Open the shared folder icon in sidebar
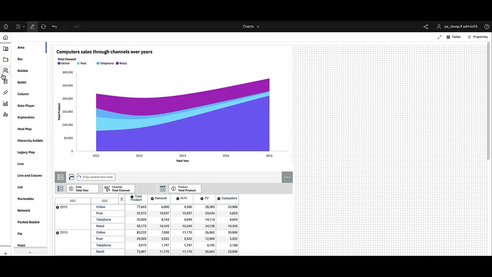Screen dimensions: 492x277 5,49
